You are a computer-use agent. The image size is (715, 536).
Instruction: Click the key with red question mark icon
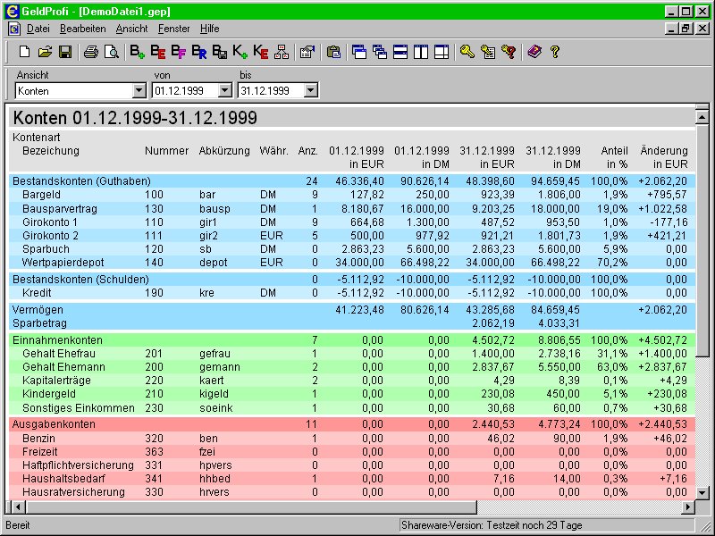509,52
